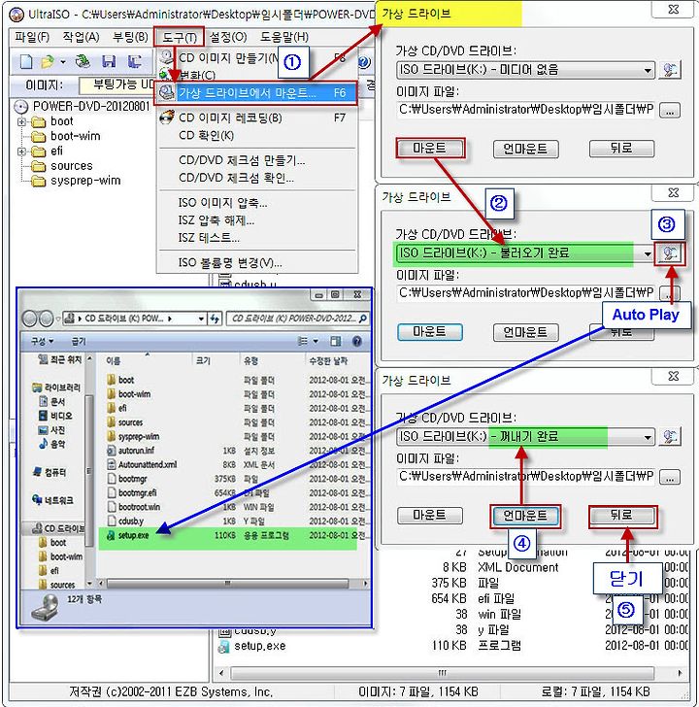Click Auto Play icon beside 불러오기 완료 dropdown
Image resolution: width=699 pixels, height=707 pixels.
point(670,253)
